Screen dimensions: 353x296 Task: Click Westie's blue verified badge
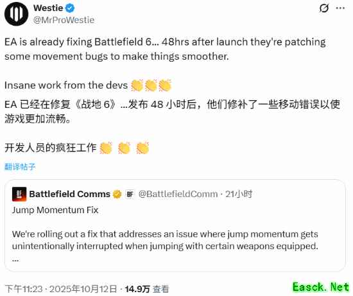coord(70,8)
